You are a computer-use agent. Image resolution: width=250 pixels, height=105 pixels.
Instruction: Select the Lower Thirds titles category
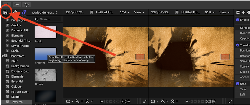[16, 46]
